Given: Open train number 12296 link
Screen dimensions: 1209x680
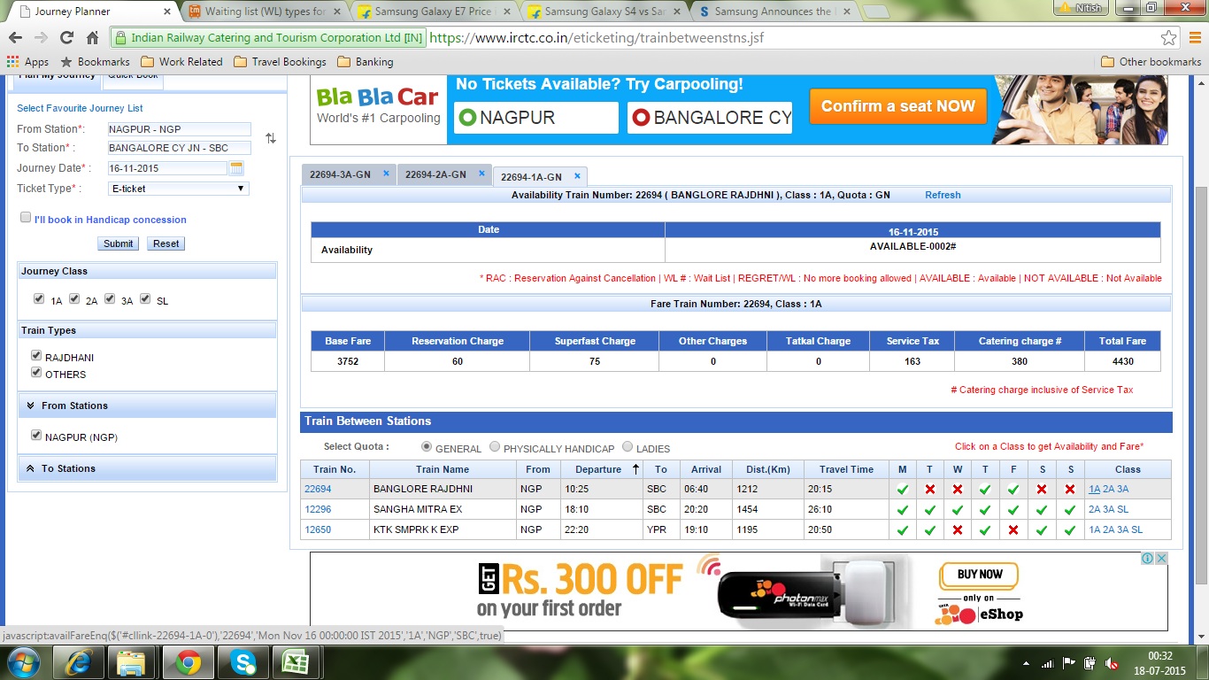Looking at the screenshot, I should (318, 509).
